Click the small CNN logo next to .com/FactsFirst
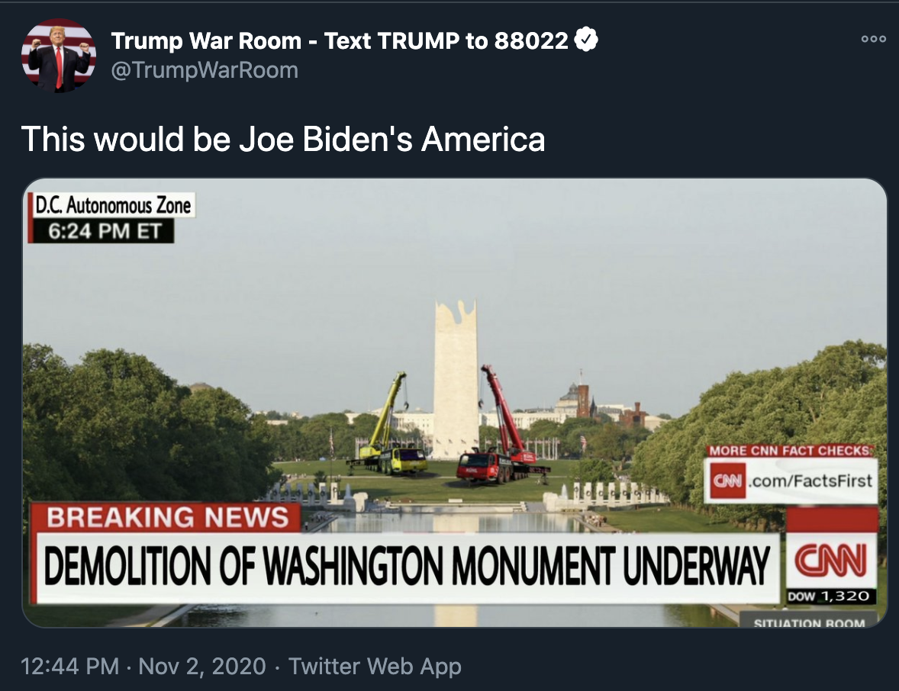Screen dimensions: 899x691 pos(727,480)
